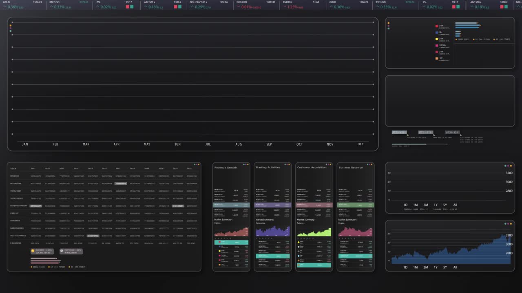Click the INCOME +66% badge
522x293 pixels.
42,251
